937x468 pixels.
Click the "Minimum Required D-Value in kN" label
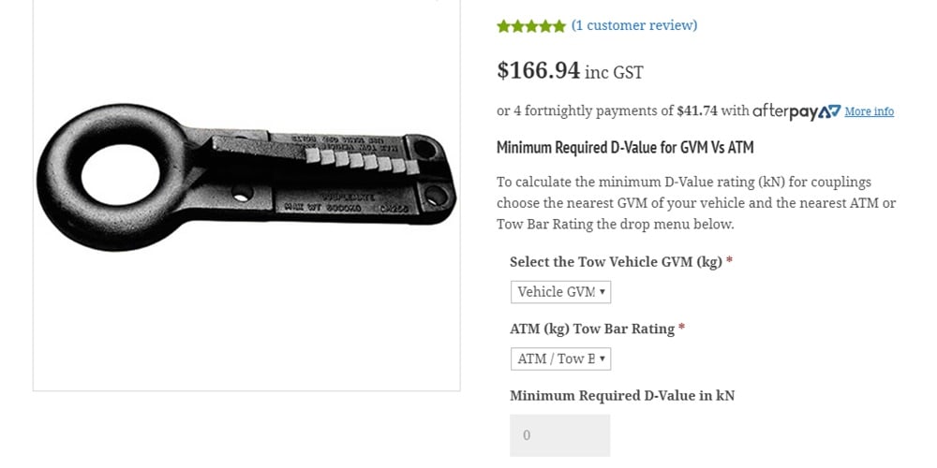click(622, 396)
